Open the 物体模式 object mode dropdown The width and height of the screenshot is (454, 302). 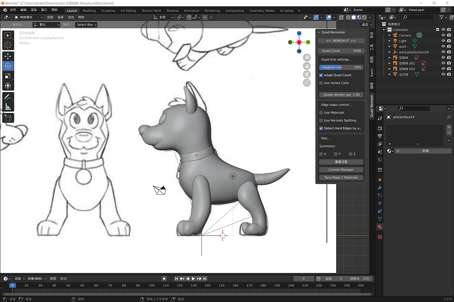pos(29,17)
